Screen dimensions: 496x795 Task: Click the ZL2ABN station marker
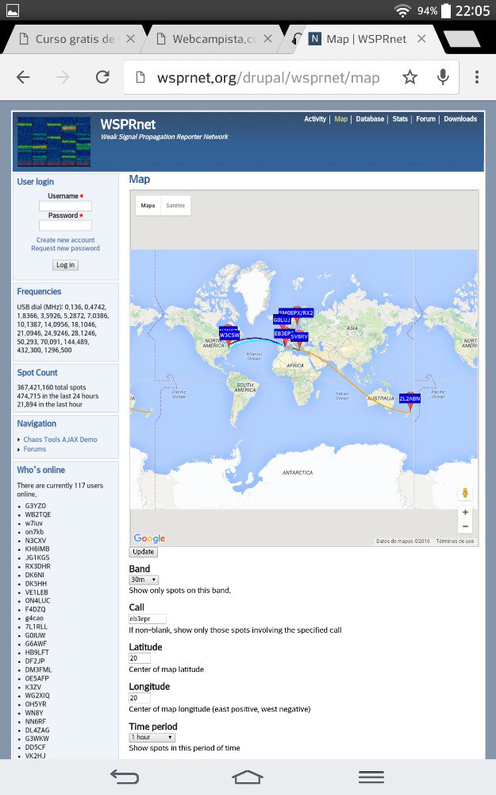coord(409,398)
